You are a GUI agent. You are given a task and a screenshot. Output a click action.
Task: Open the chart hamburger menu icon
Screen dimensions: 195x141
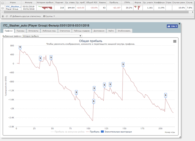(x=175, y=41)
